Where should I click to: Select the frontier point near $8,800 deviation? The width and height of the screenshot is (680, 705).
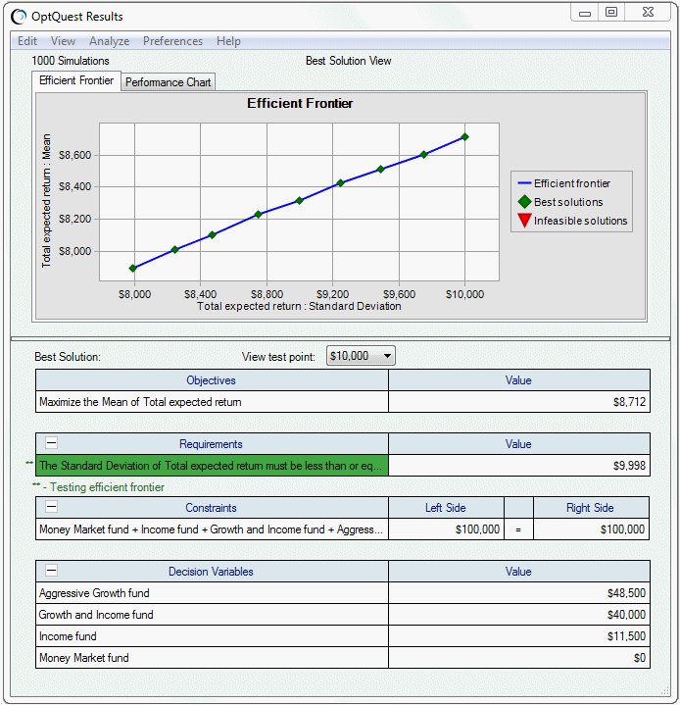coord(258,215)
